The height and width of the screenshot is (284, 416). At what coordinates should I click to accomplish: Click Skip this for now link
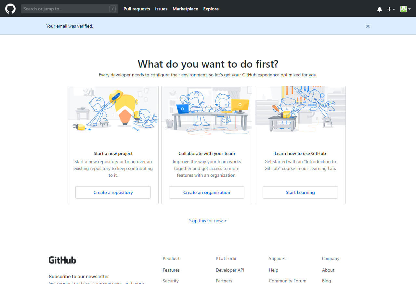coord(208,221)
